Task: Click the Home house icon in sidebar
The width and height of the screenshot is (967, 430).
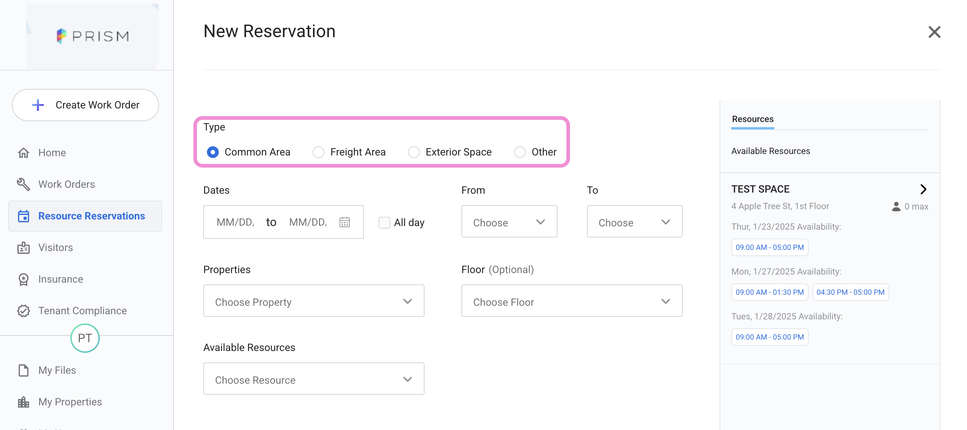Action: 23,153
